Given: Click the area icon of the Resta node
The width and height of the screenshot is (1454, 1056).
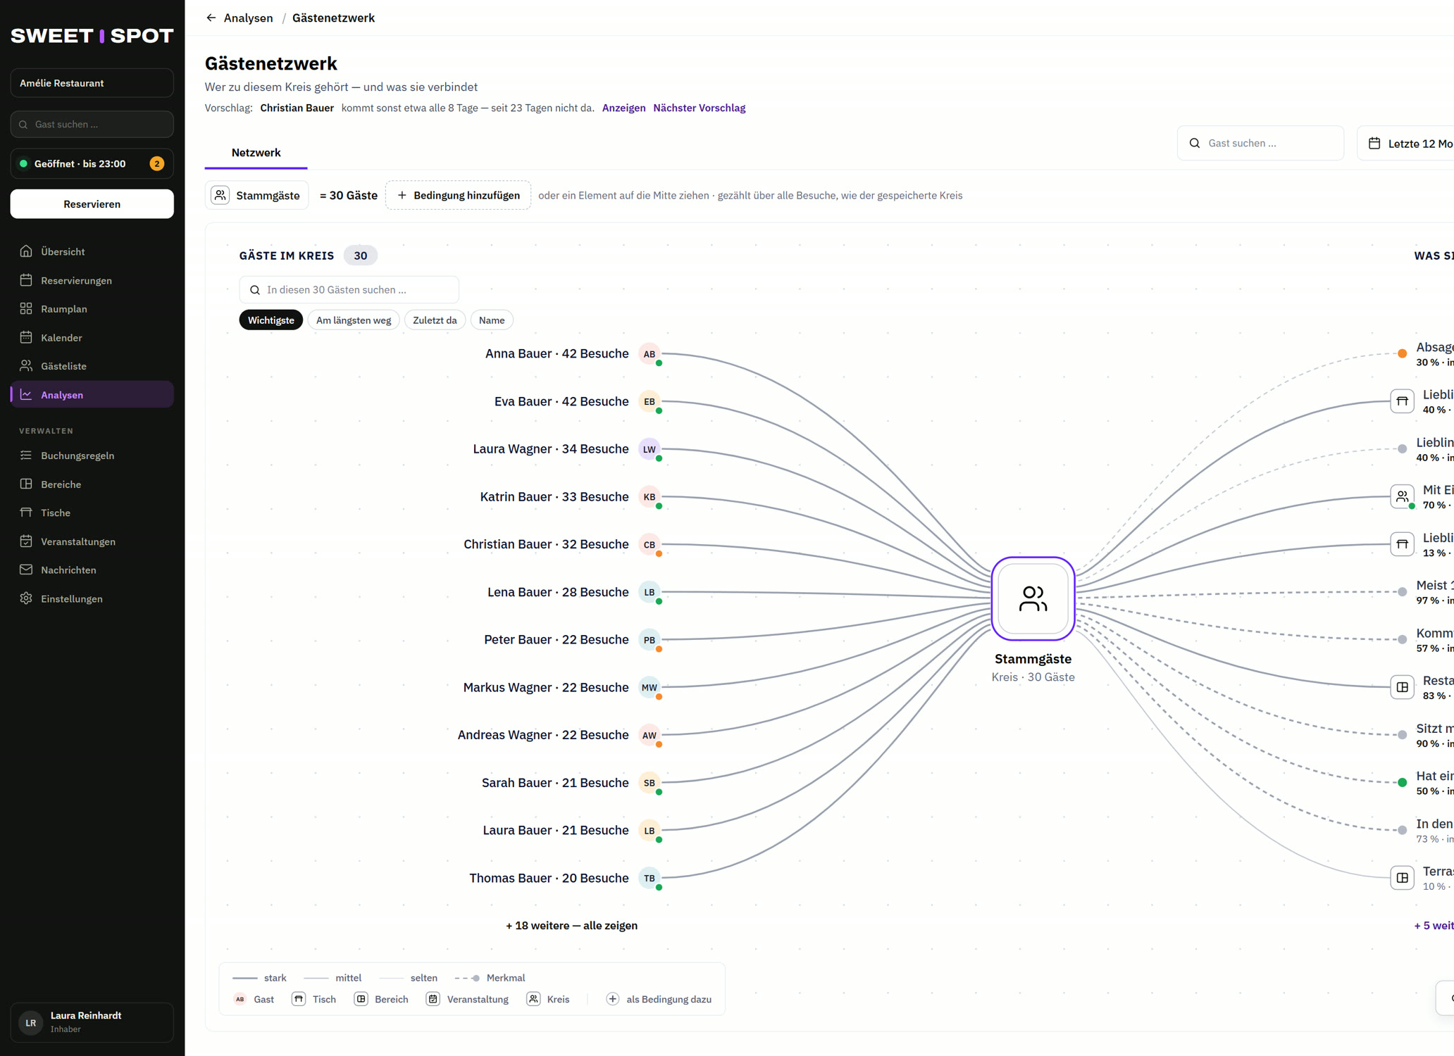Looking at the screenshot, I should (x=1402, y=687).
